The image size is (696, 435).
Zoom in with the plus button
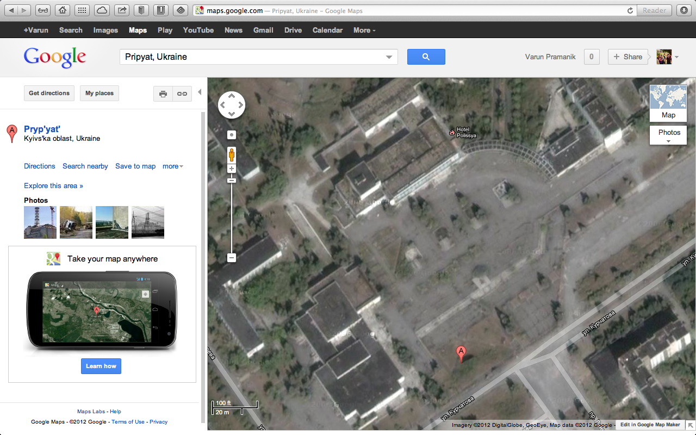(232, 169)
